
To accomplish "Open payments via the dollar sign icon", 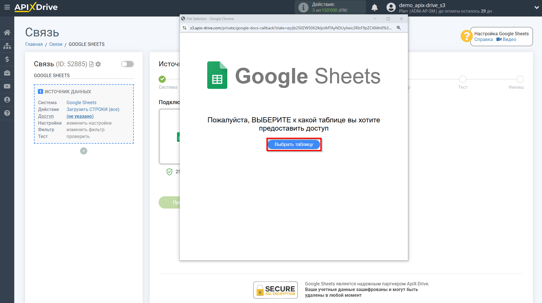I will [7, 59].
